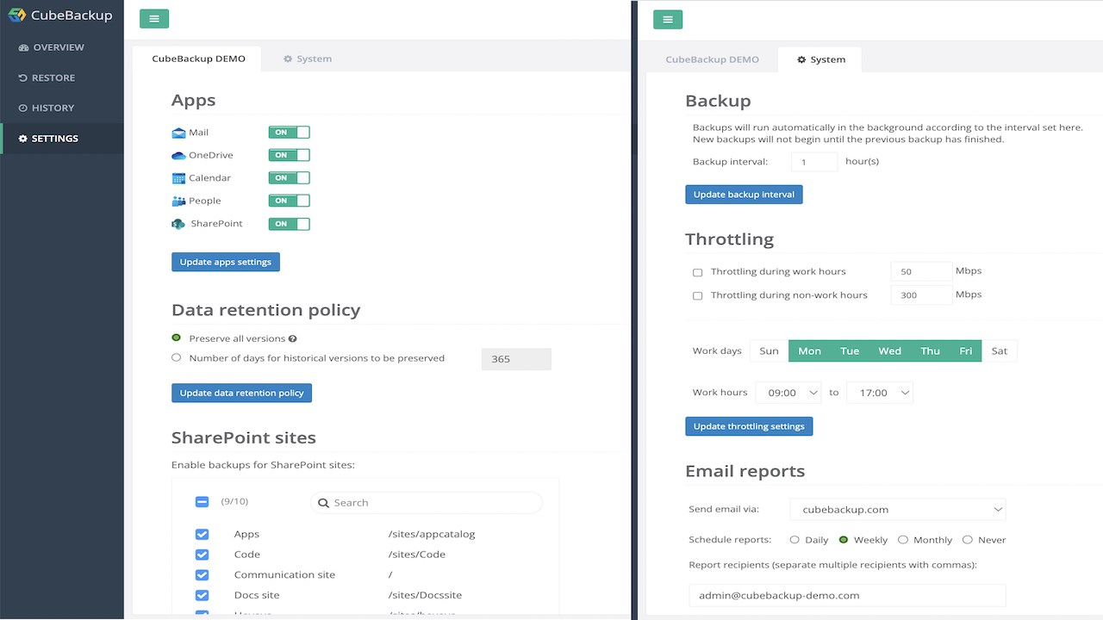Toggle Tue as a work day
Image resolution: width=1103 pixels, height=620 pixels.
coord(850,350)
